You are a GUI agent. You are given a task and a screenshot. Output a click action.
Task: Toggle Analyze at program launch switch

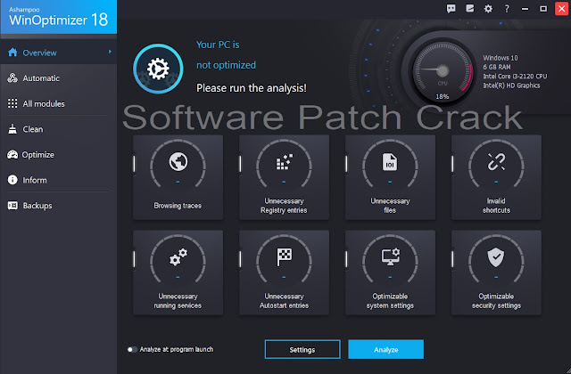[x=132, y=350]
